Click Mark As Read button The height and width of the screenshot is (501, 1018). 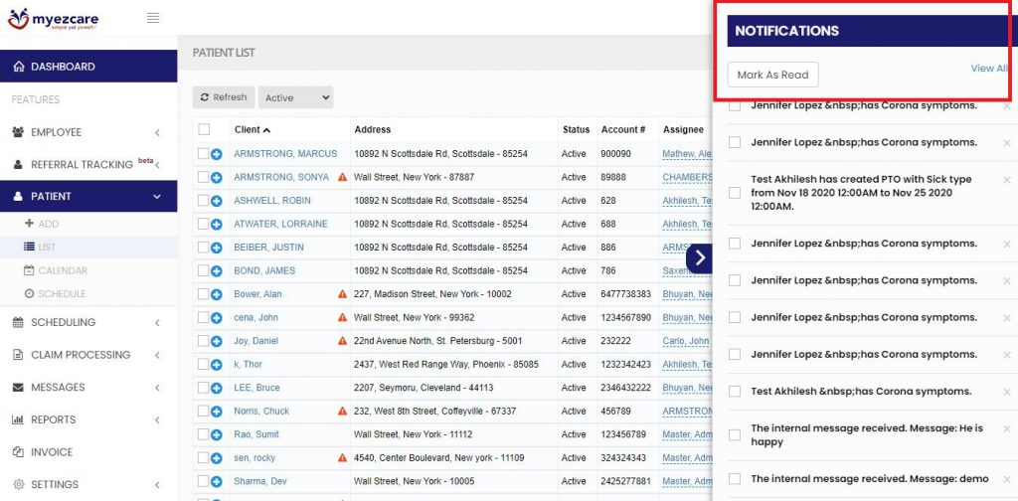tap(772, 75)
